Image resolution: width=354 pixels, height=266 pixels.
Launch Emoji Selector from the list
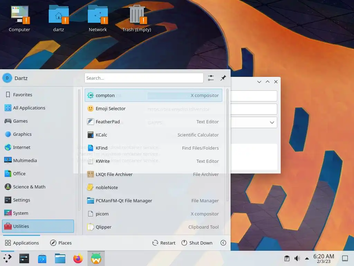click(153, 108)
